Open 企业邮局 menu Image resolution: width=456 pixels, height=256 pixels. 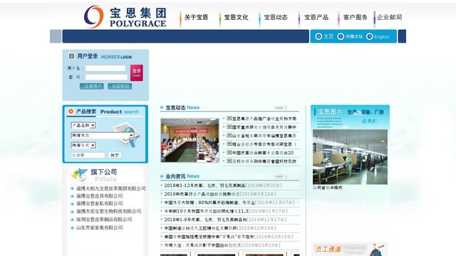[390, 17]
